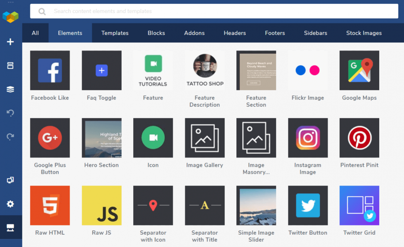Open the Add Element panel via plus icon
The height and width of the screenshot is (247, 404).
click(x=11, y=41)
